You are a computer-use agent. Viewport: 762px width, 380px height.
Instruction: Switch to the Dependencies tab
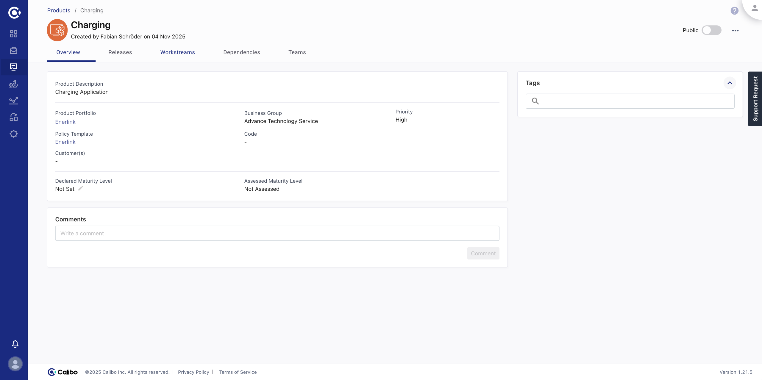[241, 52]
